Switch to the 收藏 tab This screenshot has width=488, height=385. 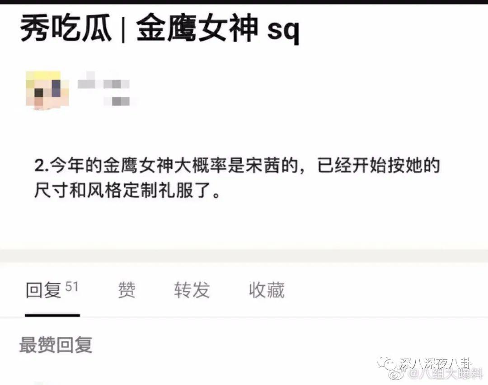coord(267,290)
